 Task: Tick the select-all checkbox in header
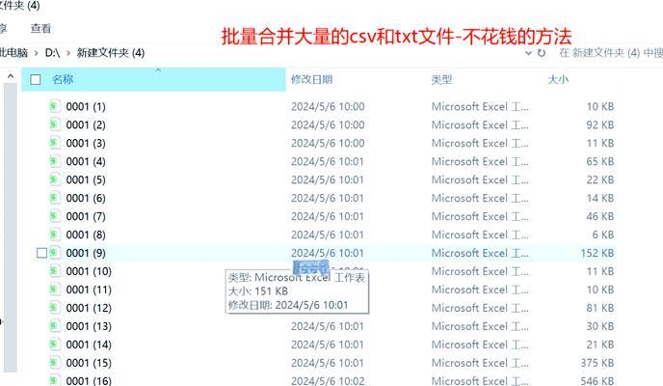[x=36, y=79]
